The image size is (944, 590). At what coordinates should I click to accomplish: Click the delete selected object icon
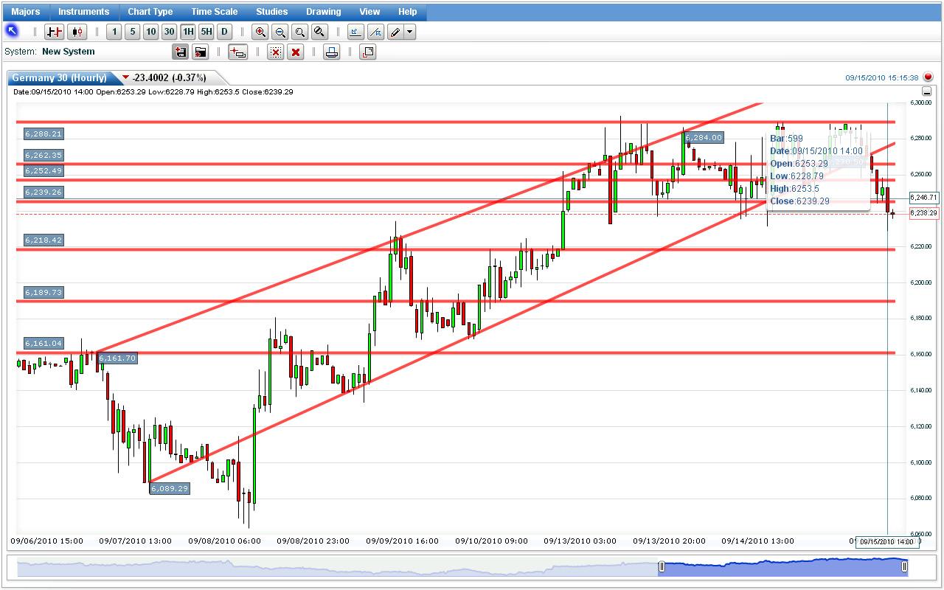click(275, 52)
